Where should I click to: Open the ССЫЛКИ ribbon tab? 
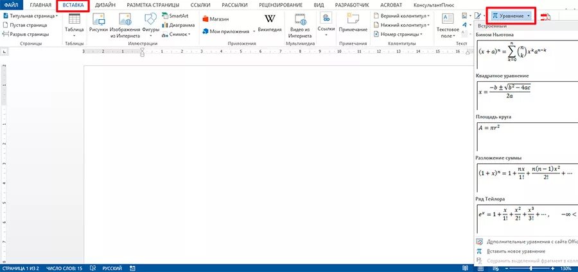(x=200, y=5)
